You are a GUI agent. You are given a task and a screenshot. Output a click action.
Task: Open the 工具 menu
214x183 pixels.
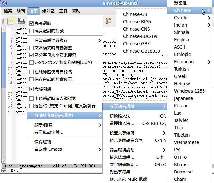point(63,11)
